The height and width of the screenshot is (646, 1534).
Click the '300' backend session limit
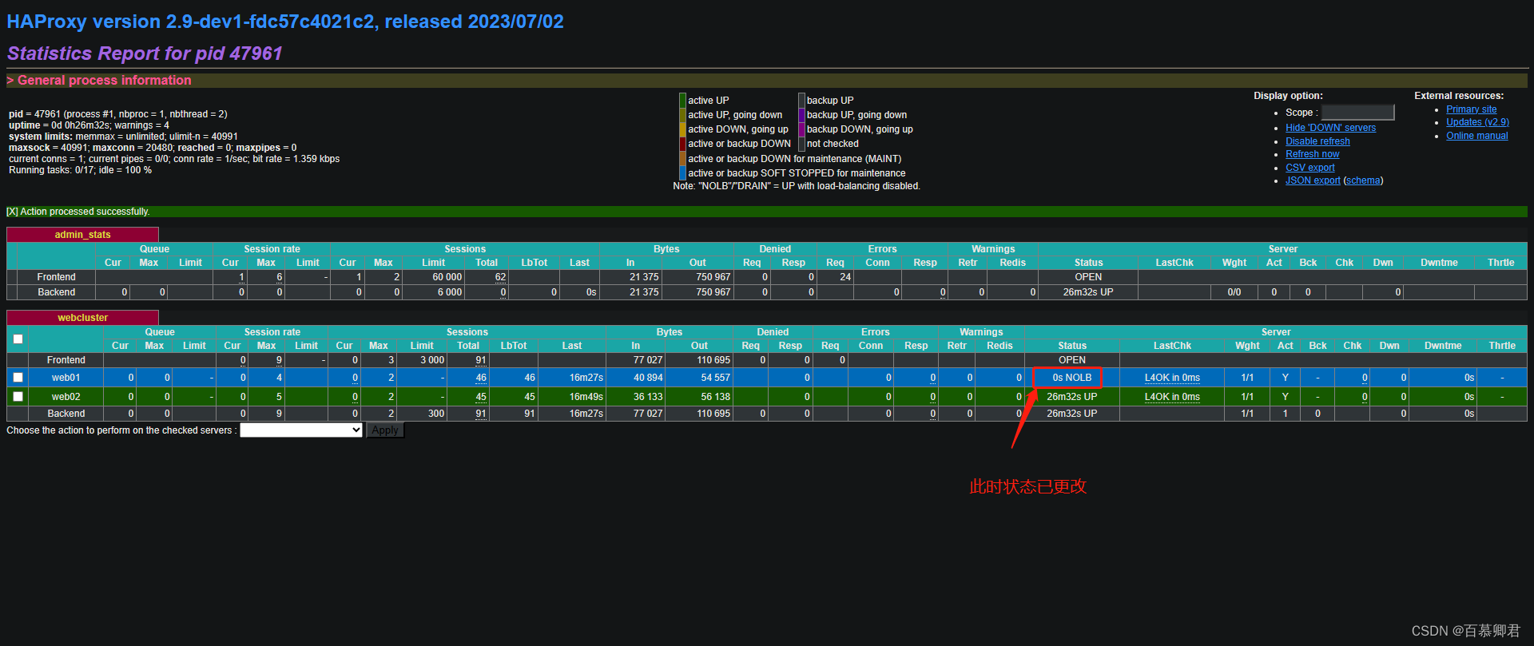click(436, 414)
